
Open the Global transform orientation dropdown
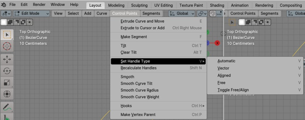[x=182, y=14]
